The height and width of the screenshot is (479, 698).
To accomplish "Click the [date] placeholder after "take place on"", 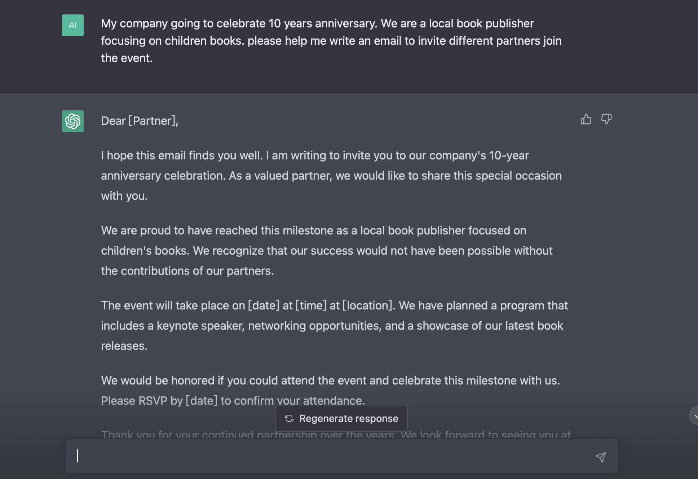I will coord(264,306).
